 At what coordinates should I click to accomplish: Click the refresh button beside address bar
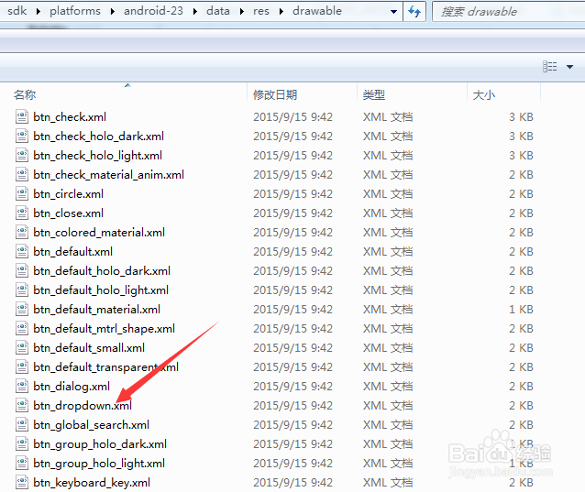point(414,11)
